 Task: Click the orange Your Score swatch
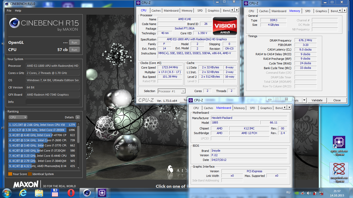[10, 174]
